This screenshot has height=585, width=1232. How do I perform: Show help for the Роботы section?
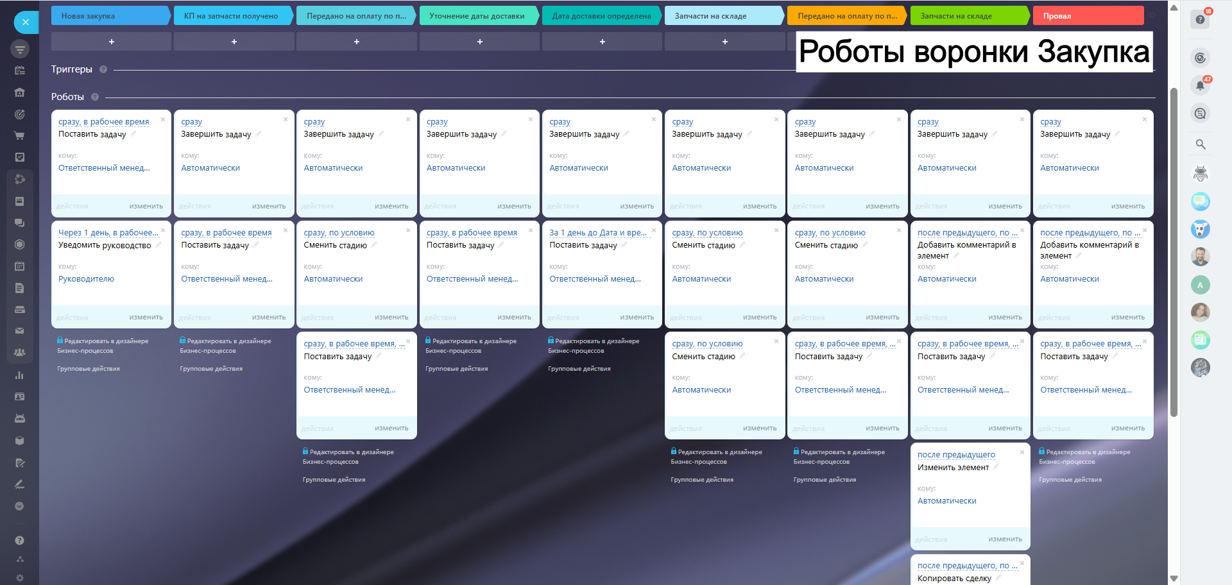click(x=95, y=97)
